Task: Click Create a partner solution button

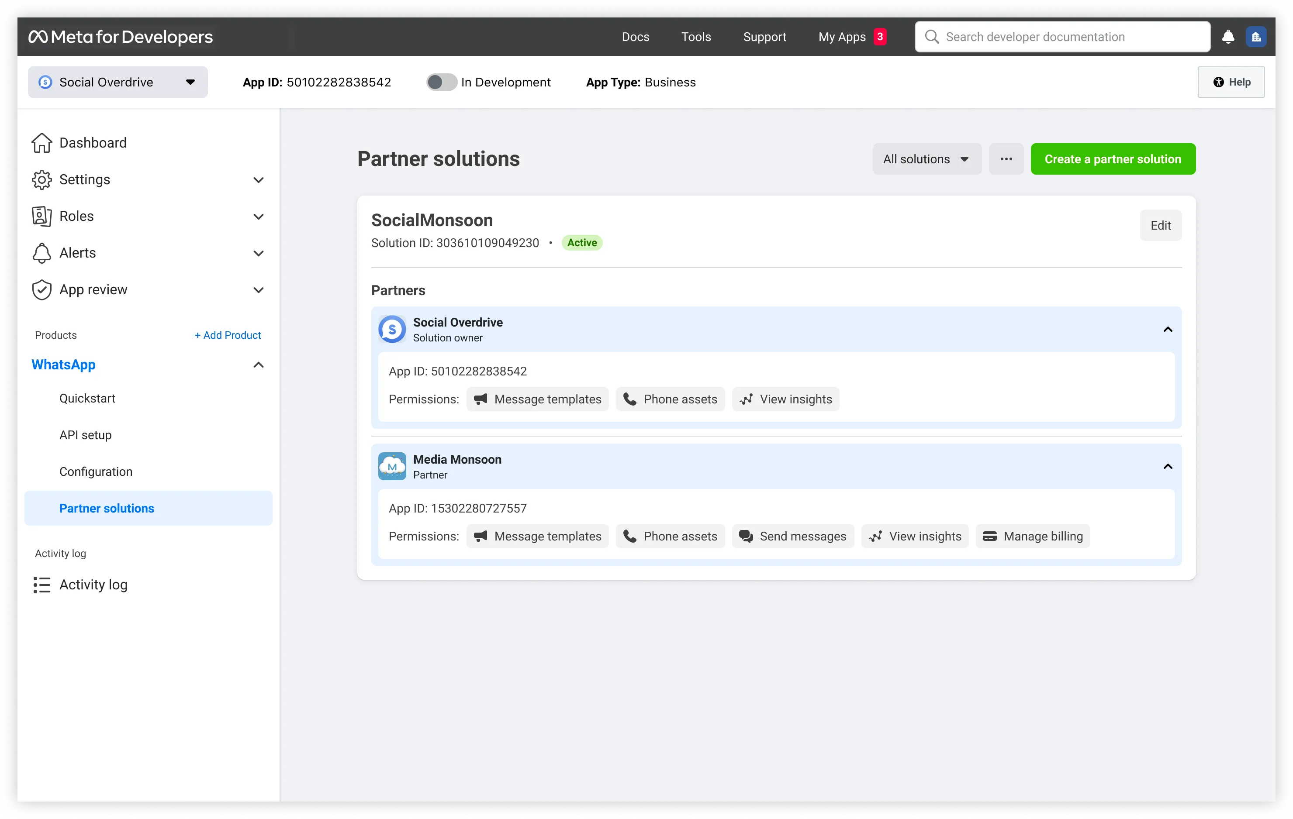Action: pos(1113,159)
